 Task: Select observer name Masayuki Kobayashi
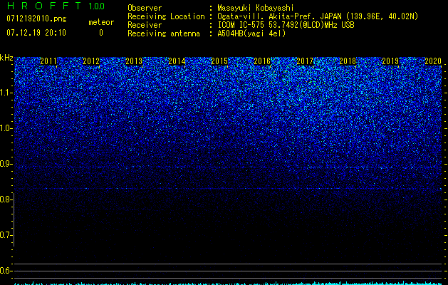click(256, 8)
